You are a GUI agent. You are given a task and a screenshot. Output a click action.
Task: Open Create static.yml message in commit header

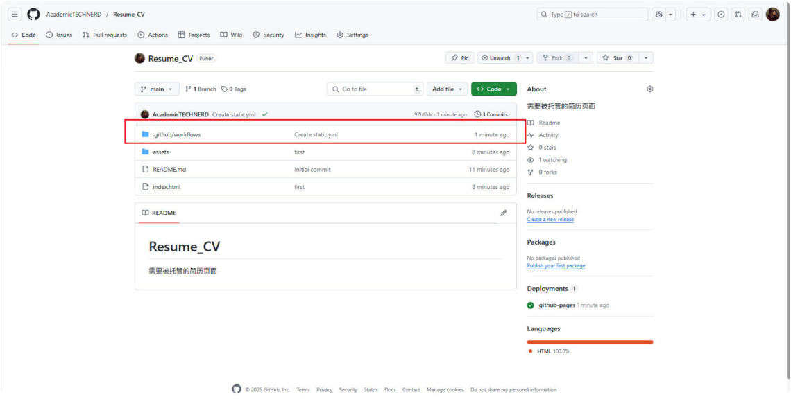(234, 114)
